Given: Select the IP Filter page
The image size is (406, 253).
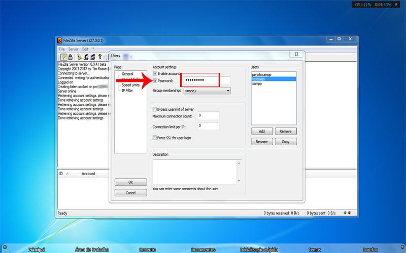Looking at the screenshot, I should coord(127,91).
